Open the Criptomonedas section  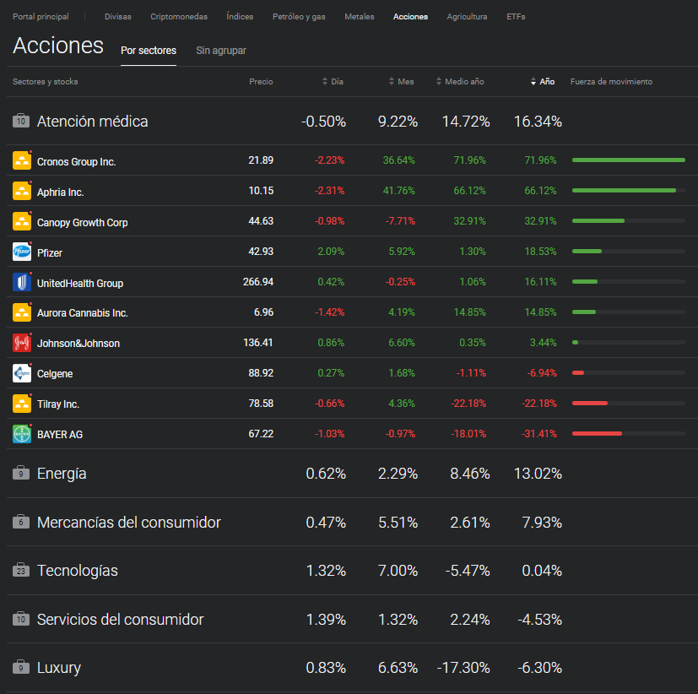coord(179,17)
